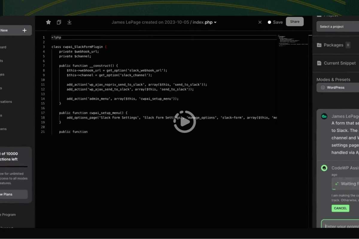Click the Packages count badge

(348, 45)
